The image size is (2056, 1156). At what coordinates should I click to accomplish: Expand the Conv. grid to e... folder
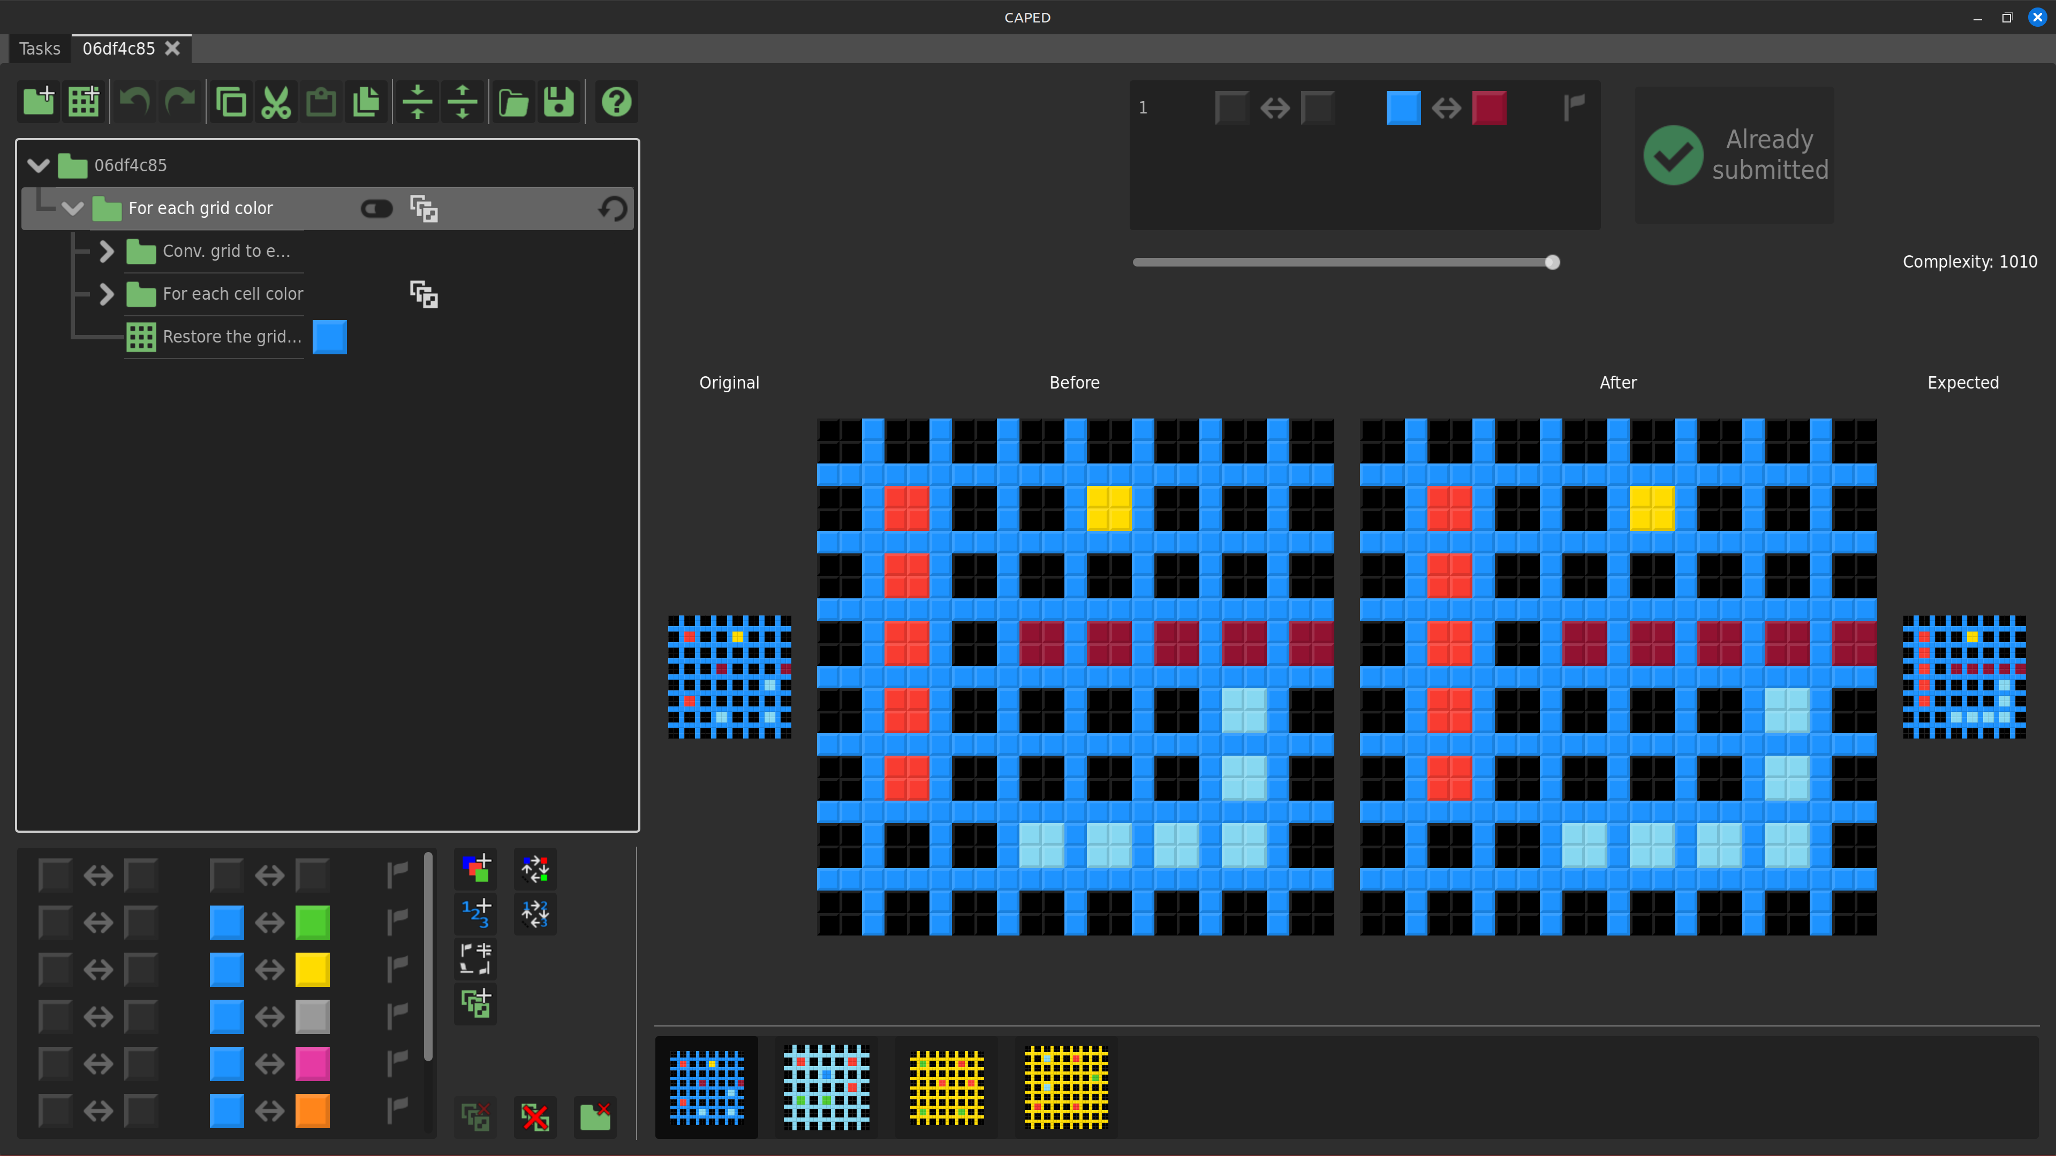tap(106, 252)
